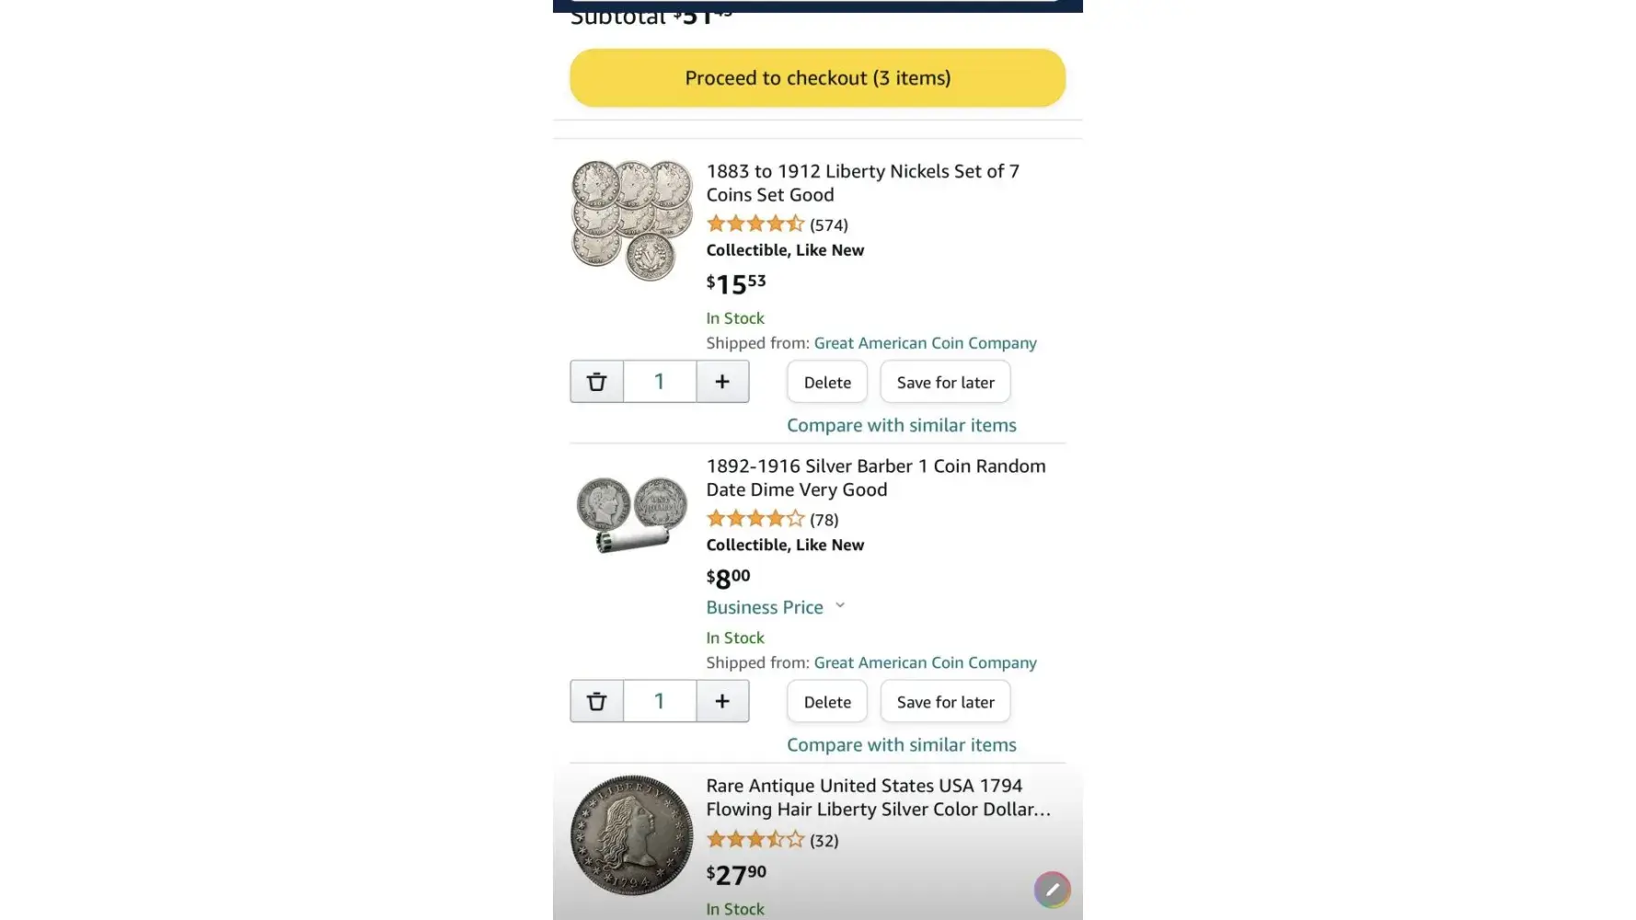Image resolution: width=1636 pixels, height=920 pixels.
Task: Save Liberty Nickels set for later
Action: (945, 383)
